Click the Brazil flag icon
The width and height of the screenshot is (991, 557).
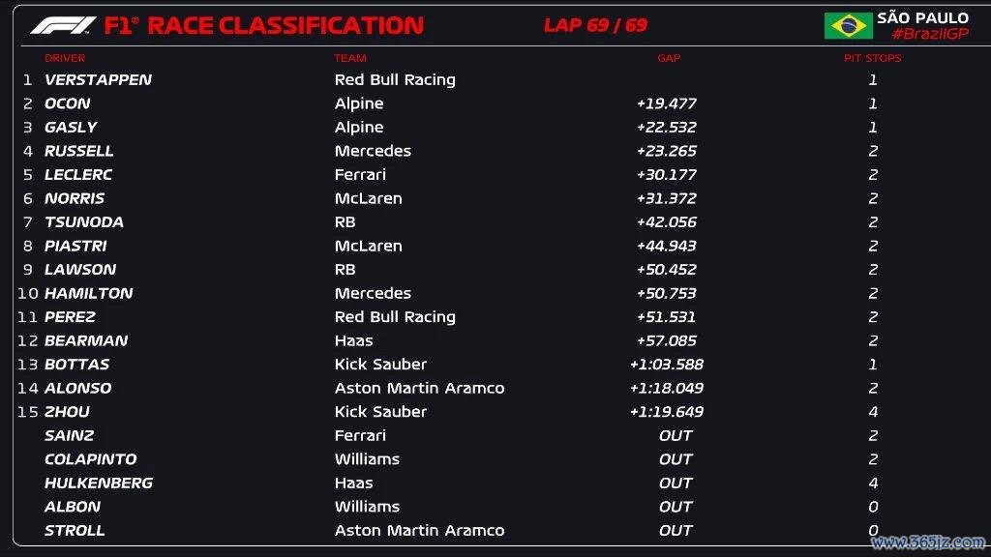(848, 26)
